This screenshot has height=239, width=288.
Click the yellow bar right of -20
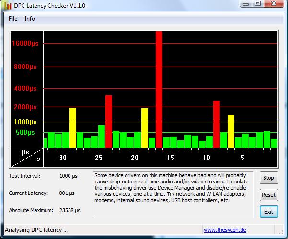coord(145,128)
